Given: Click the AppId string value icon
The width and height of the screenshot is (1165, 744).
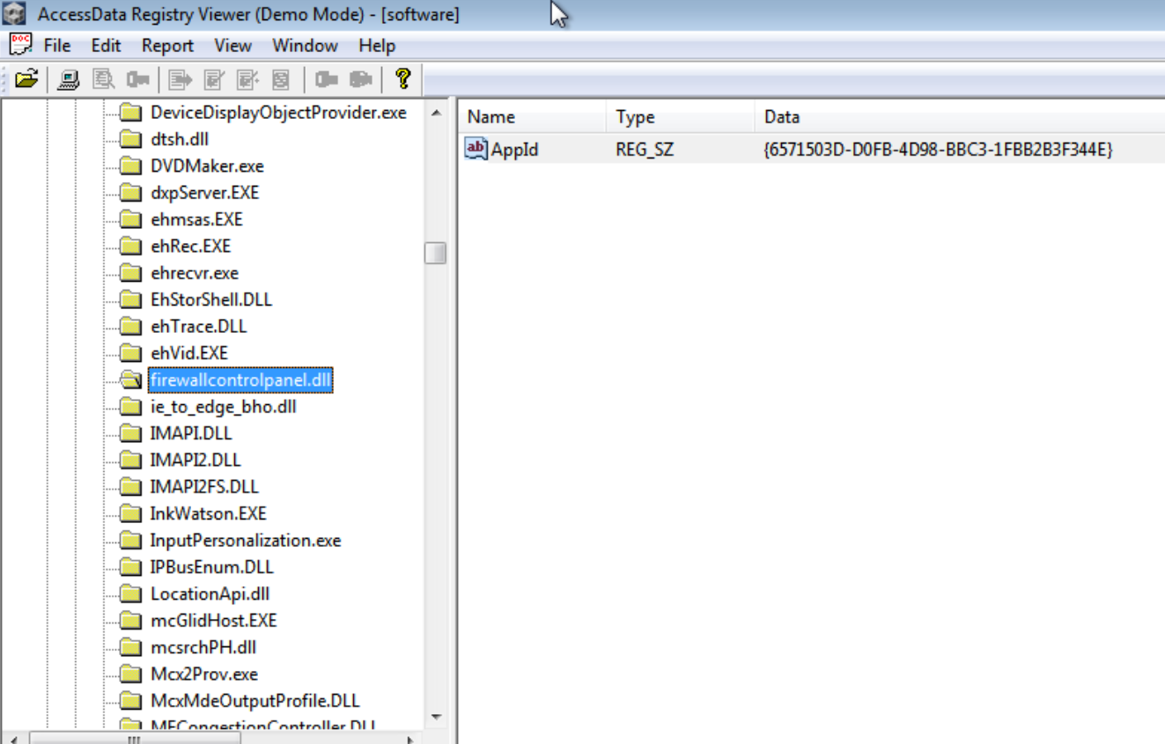Looking at the screenshot, I should pos(476,150).
